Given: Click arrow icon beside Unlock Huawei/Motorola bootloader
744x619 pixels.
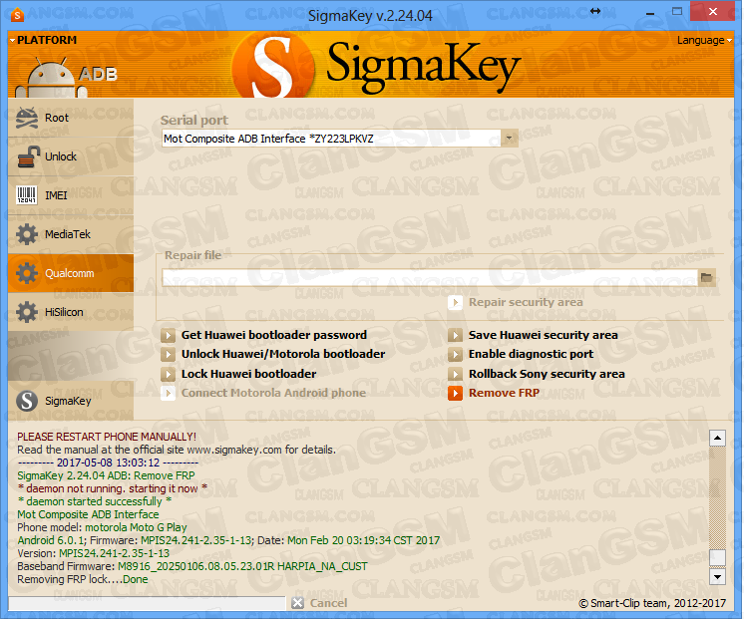Looking at the screenshot, I should [x=168, y=354].
